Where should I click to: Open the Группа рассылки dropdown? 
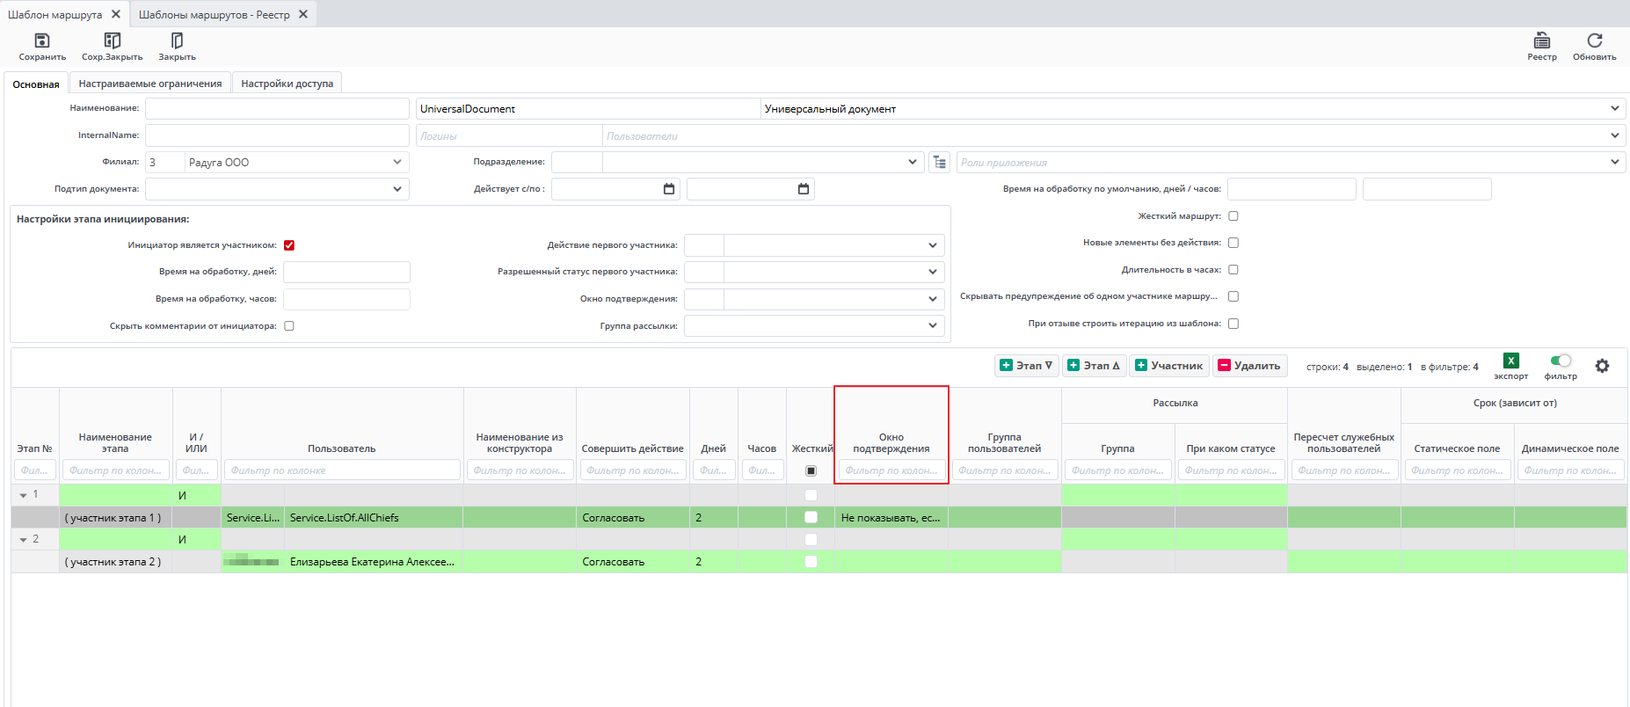click(x=933, y=326)
